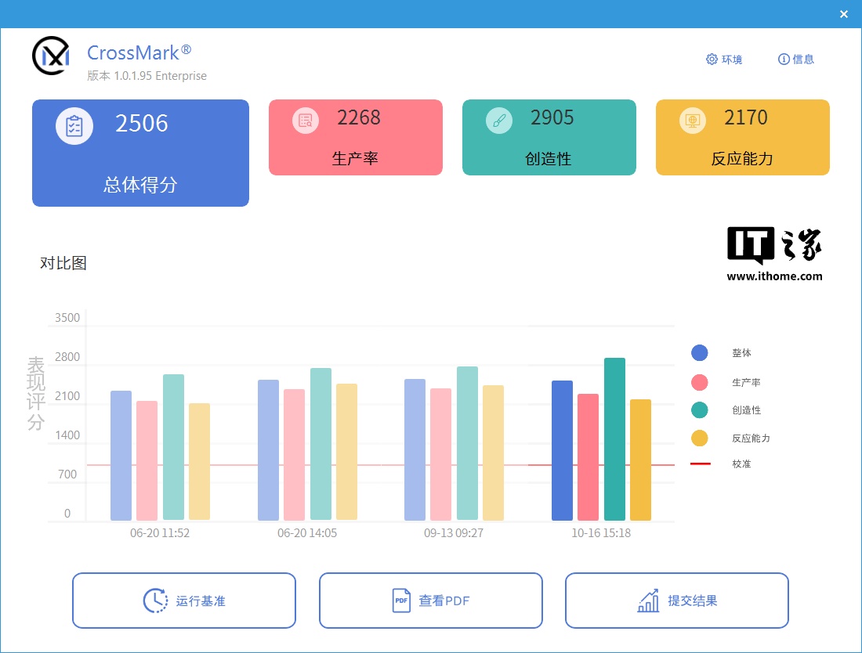Select the 06-20 11:52 run label
This screenshot has width=862, height=653.
[x=160, y=533]
